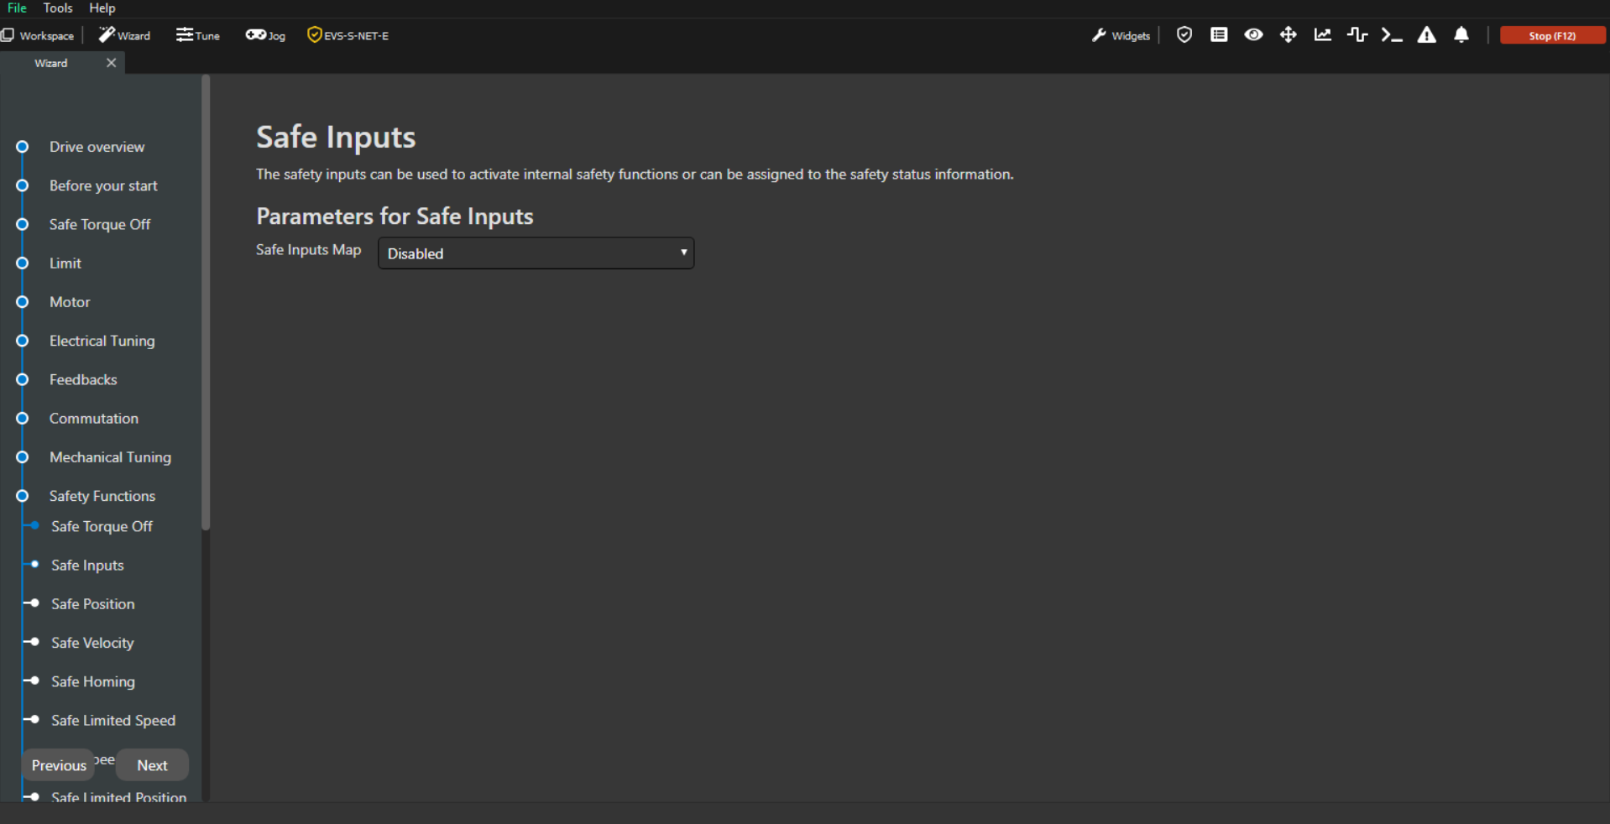This screenshot has height=824, width=1610.
Task: Click the Next wizard button
Action: point(152,765)
